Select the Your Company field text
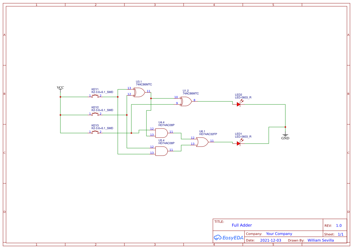The height and width of the screenshot is (249, 353). 279,234
